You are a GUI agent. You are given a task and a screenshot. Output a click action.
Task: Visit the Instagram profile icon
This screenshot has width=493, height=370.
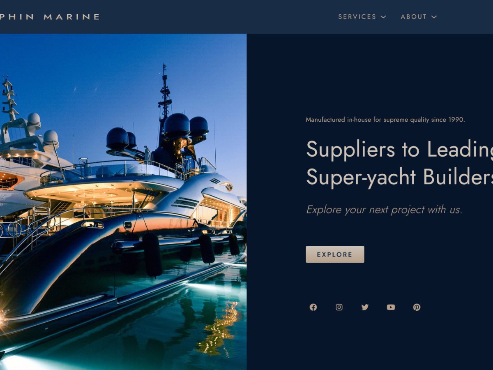tap(339, 307)
